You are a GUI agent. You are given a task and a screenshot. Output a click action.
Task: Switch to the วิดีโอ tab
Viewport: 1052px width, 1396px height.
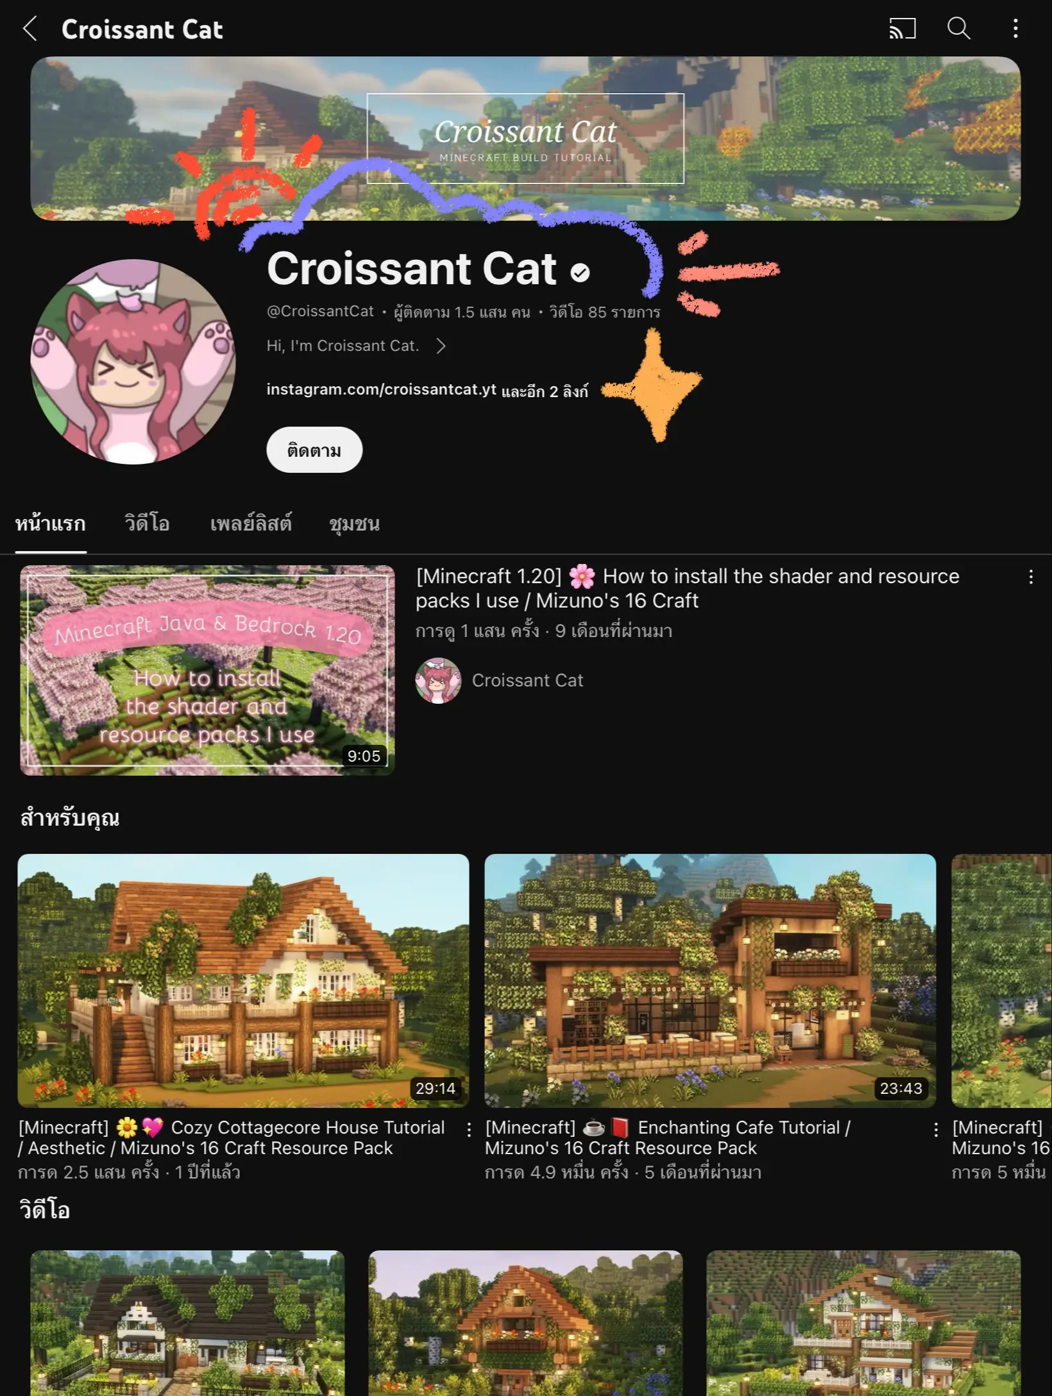(147, 523)
